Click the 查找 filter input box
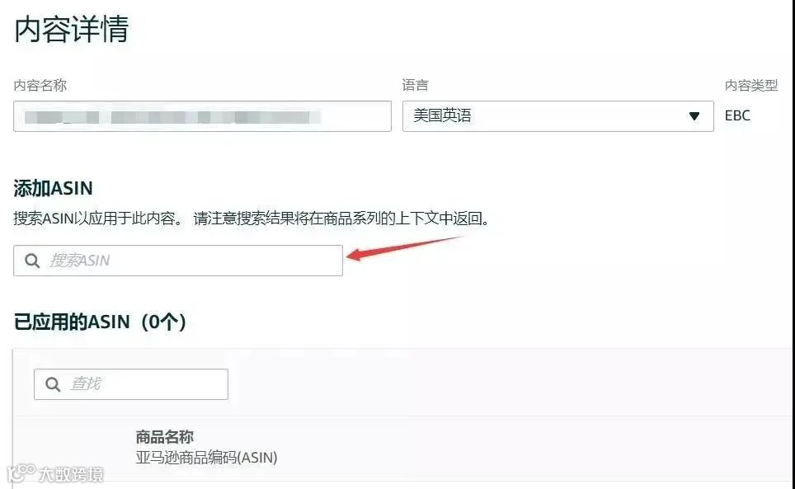795x489 pixels. [x=131, y=384]
